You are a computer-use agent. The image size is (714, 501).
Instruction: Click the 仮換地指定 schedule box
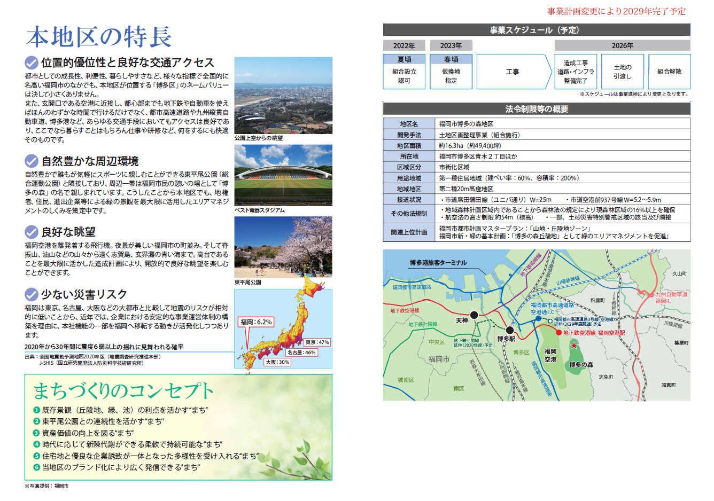click(451, 76)
